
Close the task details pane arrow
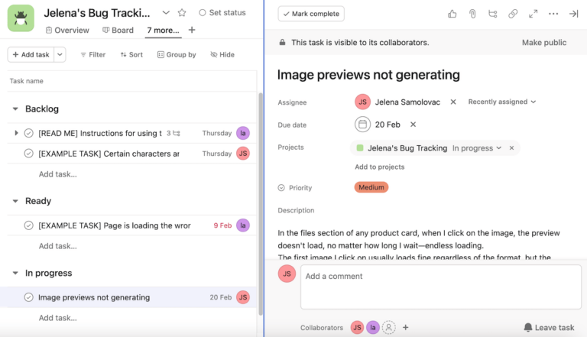tap(574, 14)
